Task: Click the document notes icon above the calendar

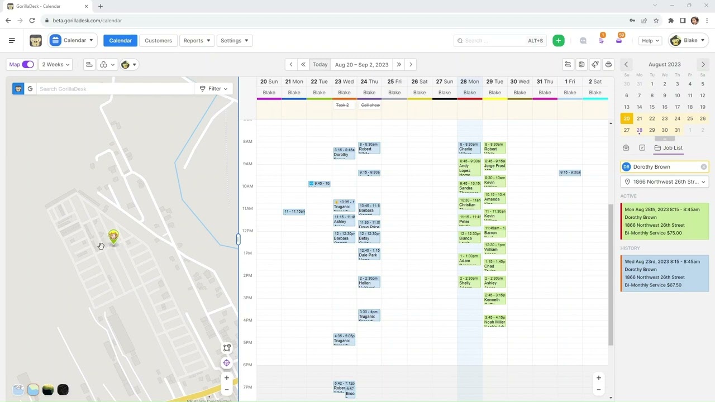Action: pos(581,64)
